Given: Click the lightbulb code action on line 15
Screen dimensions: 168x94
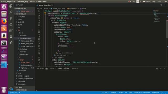Looking at the screenshot, I should coord(45,13).
